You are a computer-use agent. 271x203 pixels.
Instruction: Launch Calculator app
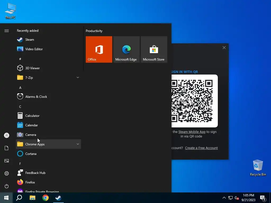(x=48, y=116)
